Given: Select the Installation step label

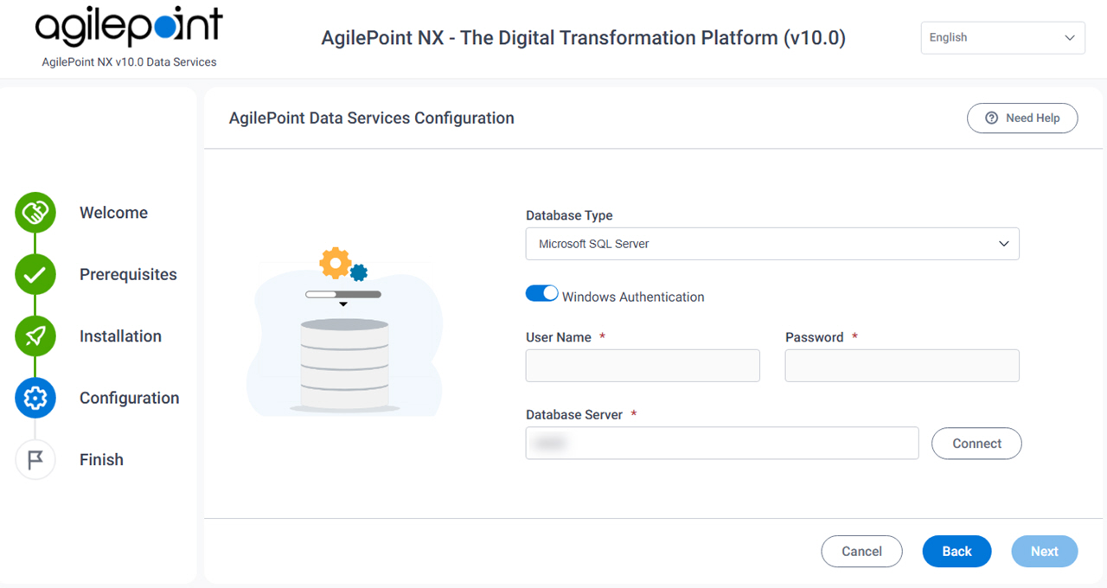Looking at the screenshot, I should [x=120, y=336].
